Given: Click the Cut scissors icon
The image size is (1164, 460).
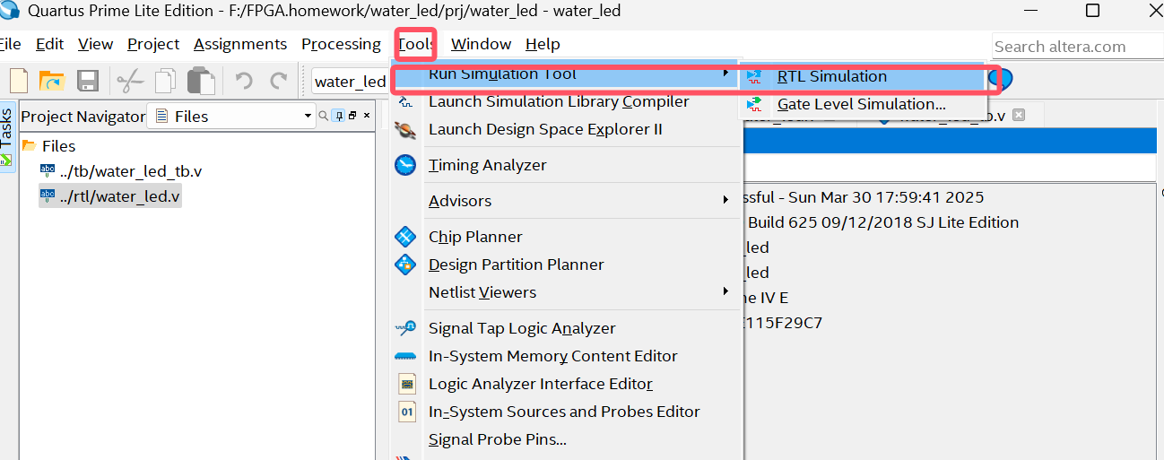Looking at the screenshot, I should click(130, 81).
